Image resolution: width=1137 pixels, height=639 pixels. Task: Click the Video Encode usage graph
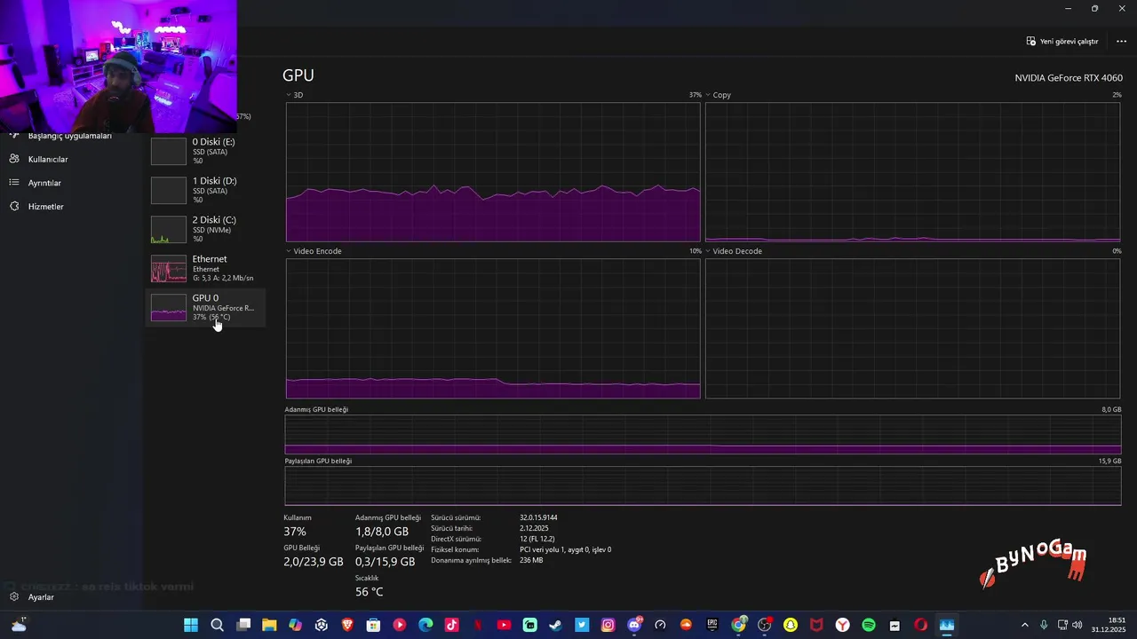pyautogui.click(x=493, y=328)
